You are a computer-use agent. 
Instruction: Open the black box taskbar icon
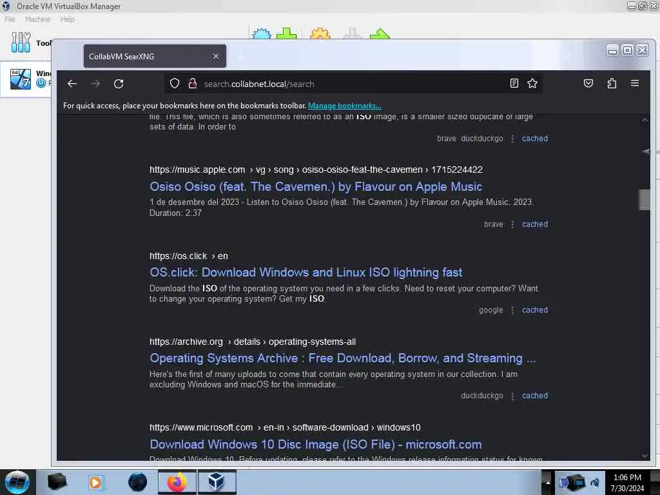[x=57, y=482]
